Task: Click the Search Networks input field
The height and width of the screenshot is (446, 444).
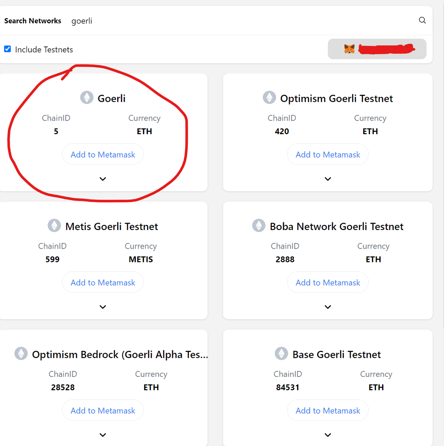Action: click(242, 21)
